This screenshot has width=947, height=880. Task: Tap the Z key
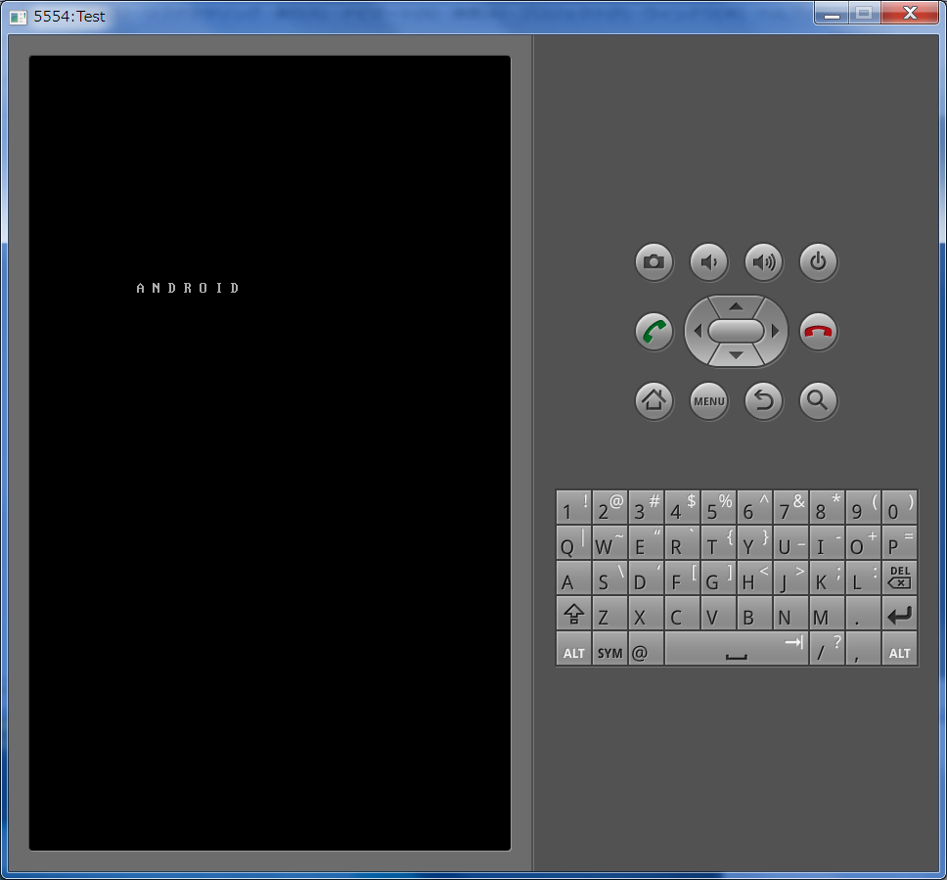tap(609, 613)
